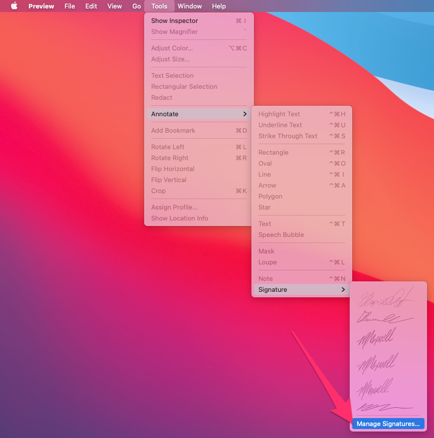Choose Crop from Tools menu
The width and height of the screenshot is (434, 438).
tap(199, 191)
